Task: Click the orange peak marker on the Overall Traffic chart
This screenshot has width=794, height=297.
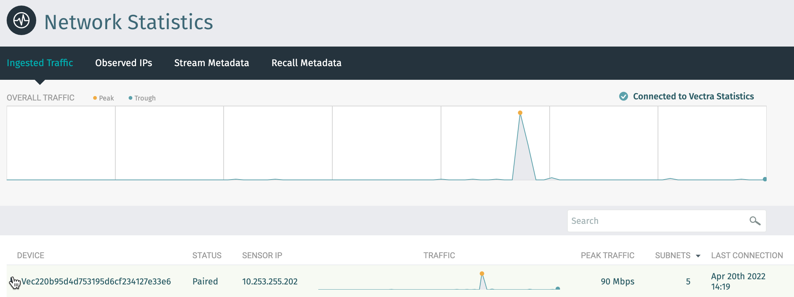Action: pyautogui.click(x=520, y=113)
